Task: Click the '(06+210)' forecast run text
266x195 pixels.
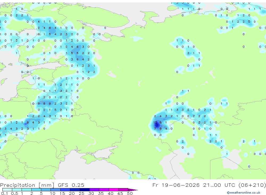Action: pos(252,185)
